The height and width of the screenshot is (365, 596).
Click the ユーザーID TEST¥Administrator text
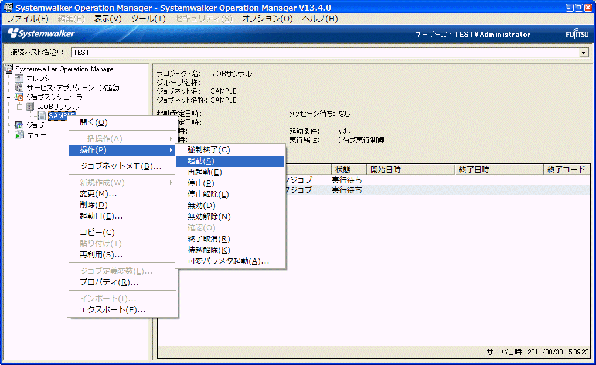(x=472, y=35)
